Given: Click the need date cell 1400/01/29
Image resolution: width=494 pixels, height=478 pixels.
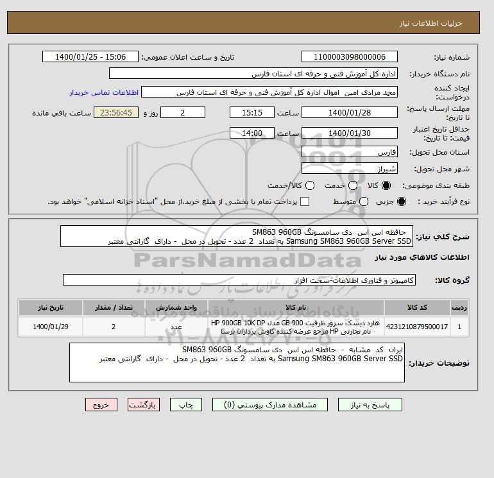Looking at the screenshot, I should click(51, 327).
